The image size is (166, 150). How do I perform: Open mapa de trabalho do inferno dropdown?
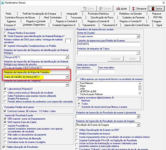pyautogui.click(x=67, y=77)
